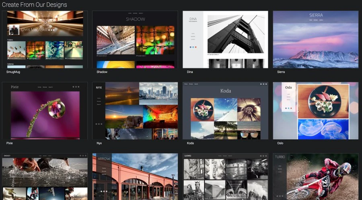
Task: Click the Pixie label under the preview
Action: pyautogui.click(x=10, y=143)
